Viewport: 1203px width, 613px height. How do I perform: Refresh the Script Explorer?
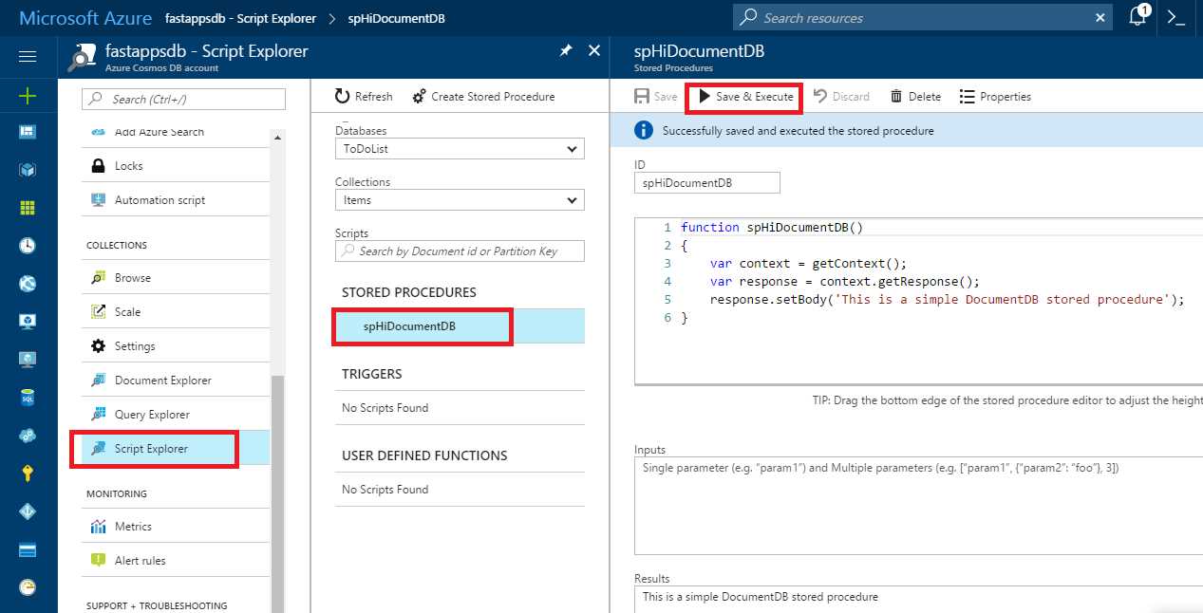[363, 96]
